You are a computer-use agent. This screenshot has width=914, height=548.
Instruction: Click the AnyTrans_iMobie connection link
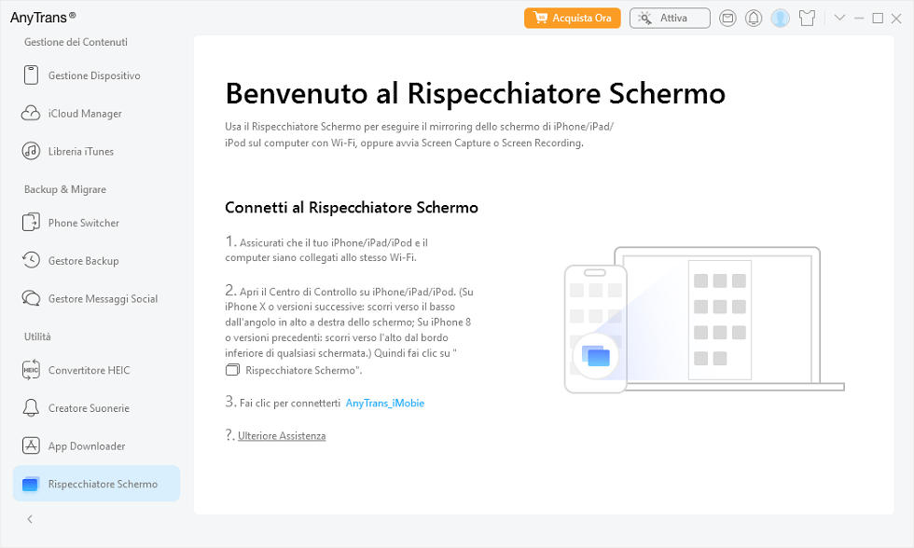pyautogui.click(x=384, y=403)
